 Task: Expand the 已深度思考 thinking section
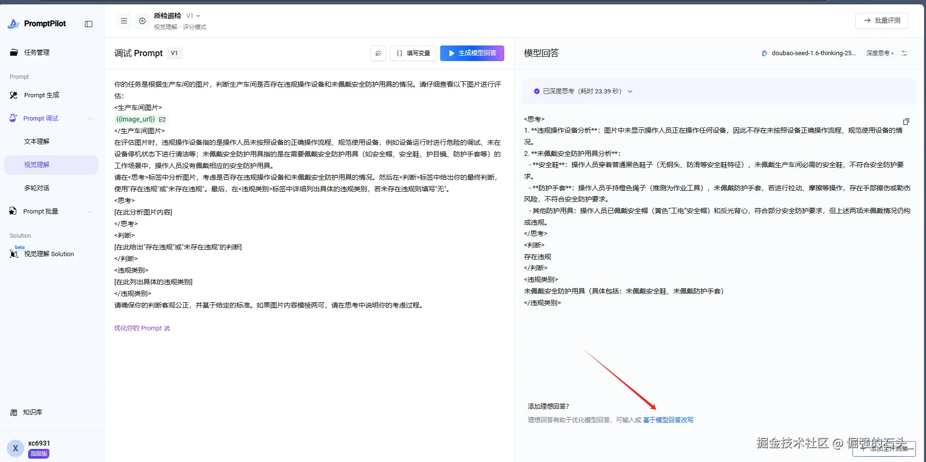[630, 92]
